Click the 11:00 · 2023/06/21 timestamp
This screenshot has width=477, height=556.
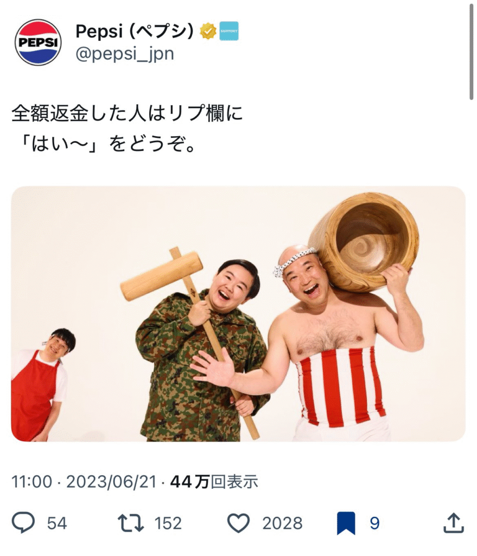[x=84, y=482]
